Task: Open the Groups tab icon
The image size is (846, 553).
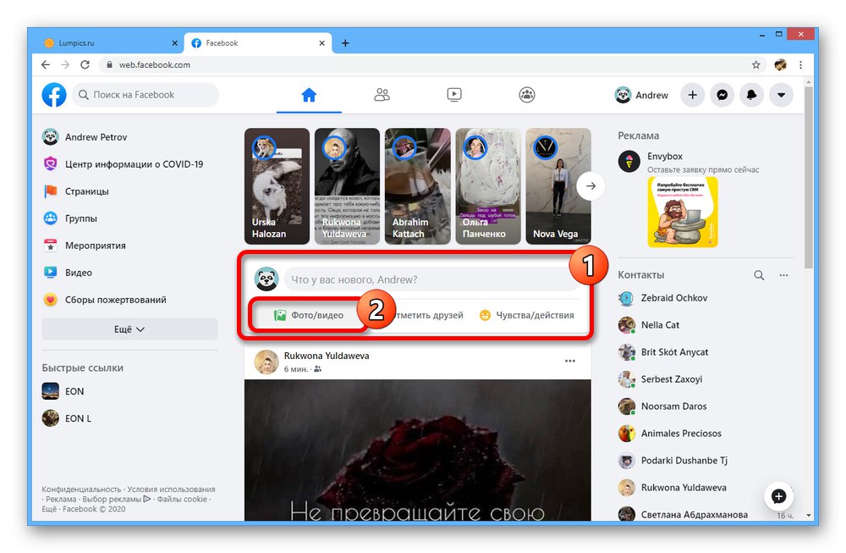Action: tap(526, 95)
